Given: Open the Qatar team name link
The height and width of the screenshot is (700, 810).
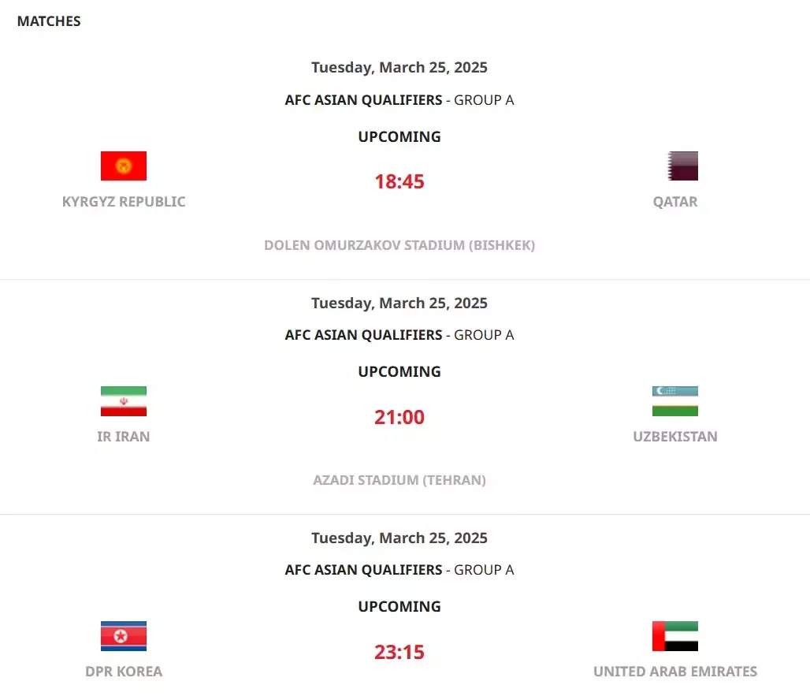Looking at the screenshot, I should 674,202.
